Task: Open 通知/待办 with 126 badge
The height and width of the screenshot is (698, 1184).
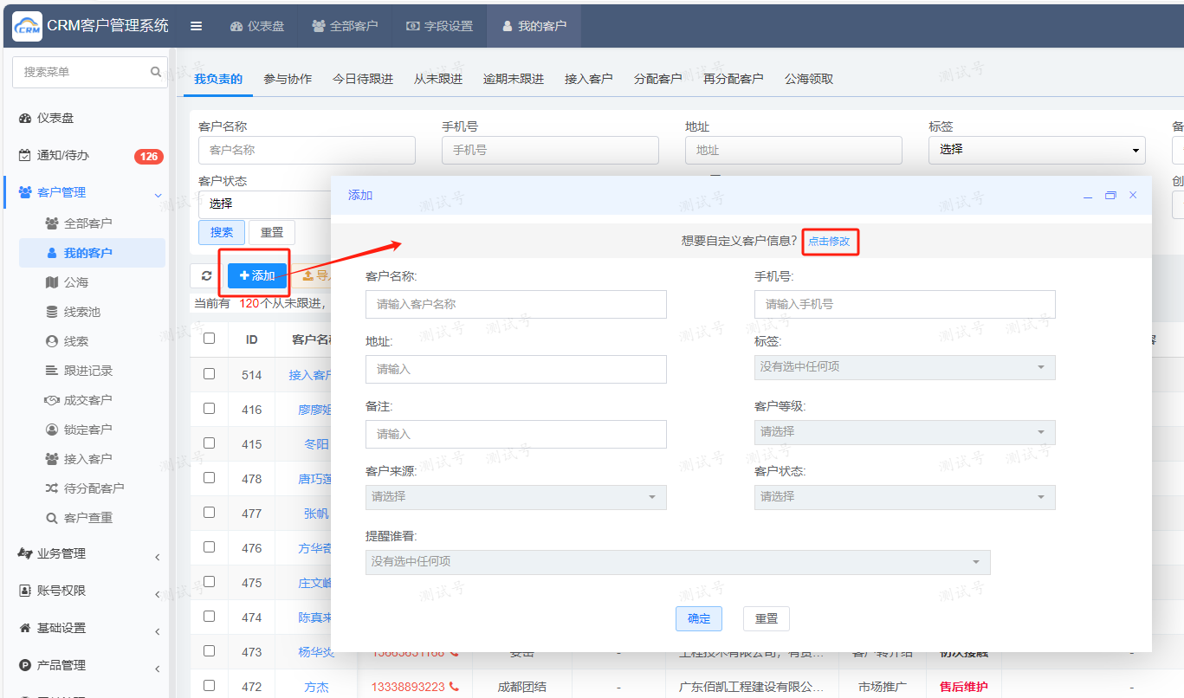Action: tap(62, 156)
